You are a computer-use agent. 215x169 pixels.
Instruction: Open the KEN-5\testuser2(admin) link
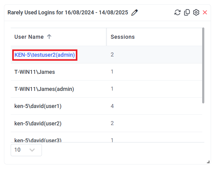[45, 55]
